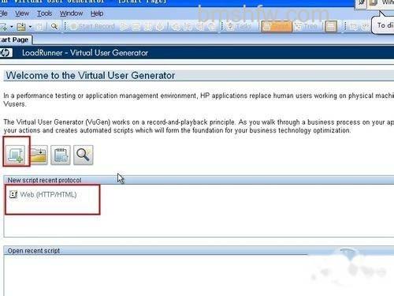The width and height of the screenshot is (394, 296).
Task: Click the Tasks toolbar button
Action: tap(239, 26)
